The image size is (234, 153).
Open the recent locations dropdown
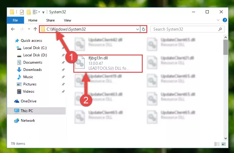[x=29, y=29]
